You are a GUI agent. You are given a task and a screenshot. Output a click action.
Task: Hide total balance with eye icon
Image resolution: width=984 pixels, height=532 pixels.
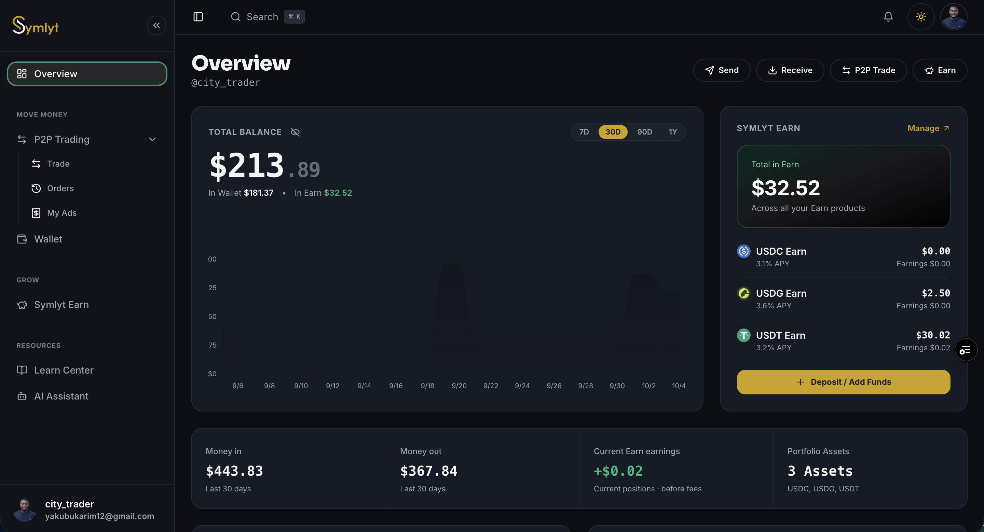click(x=295, y=132)
